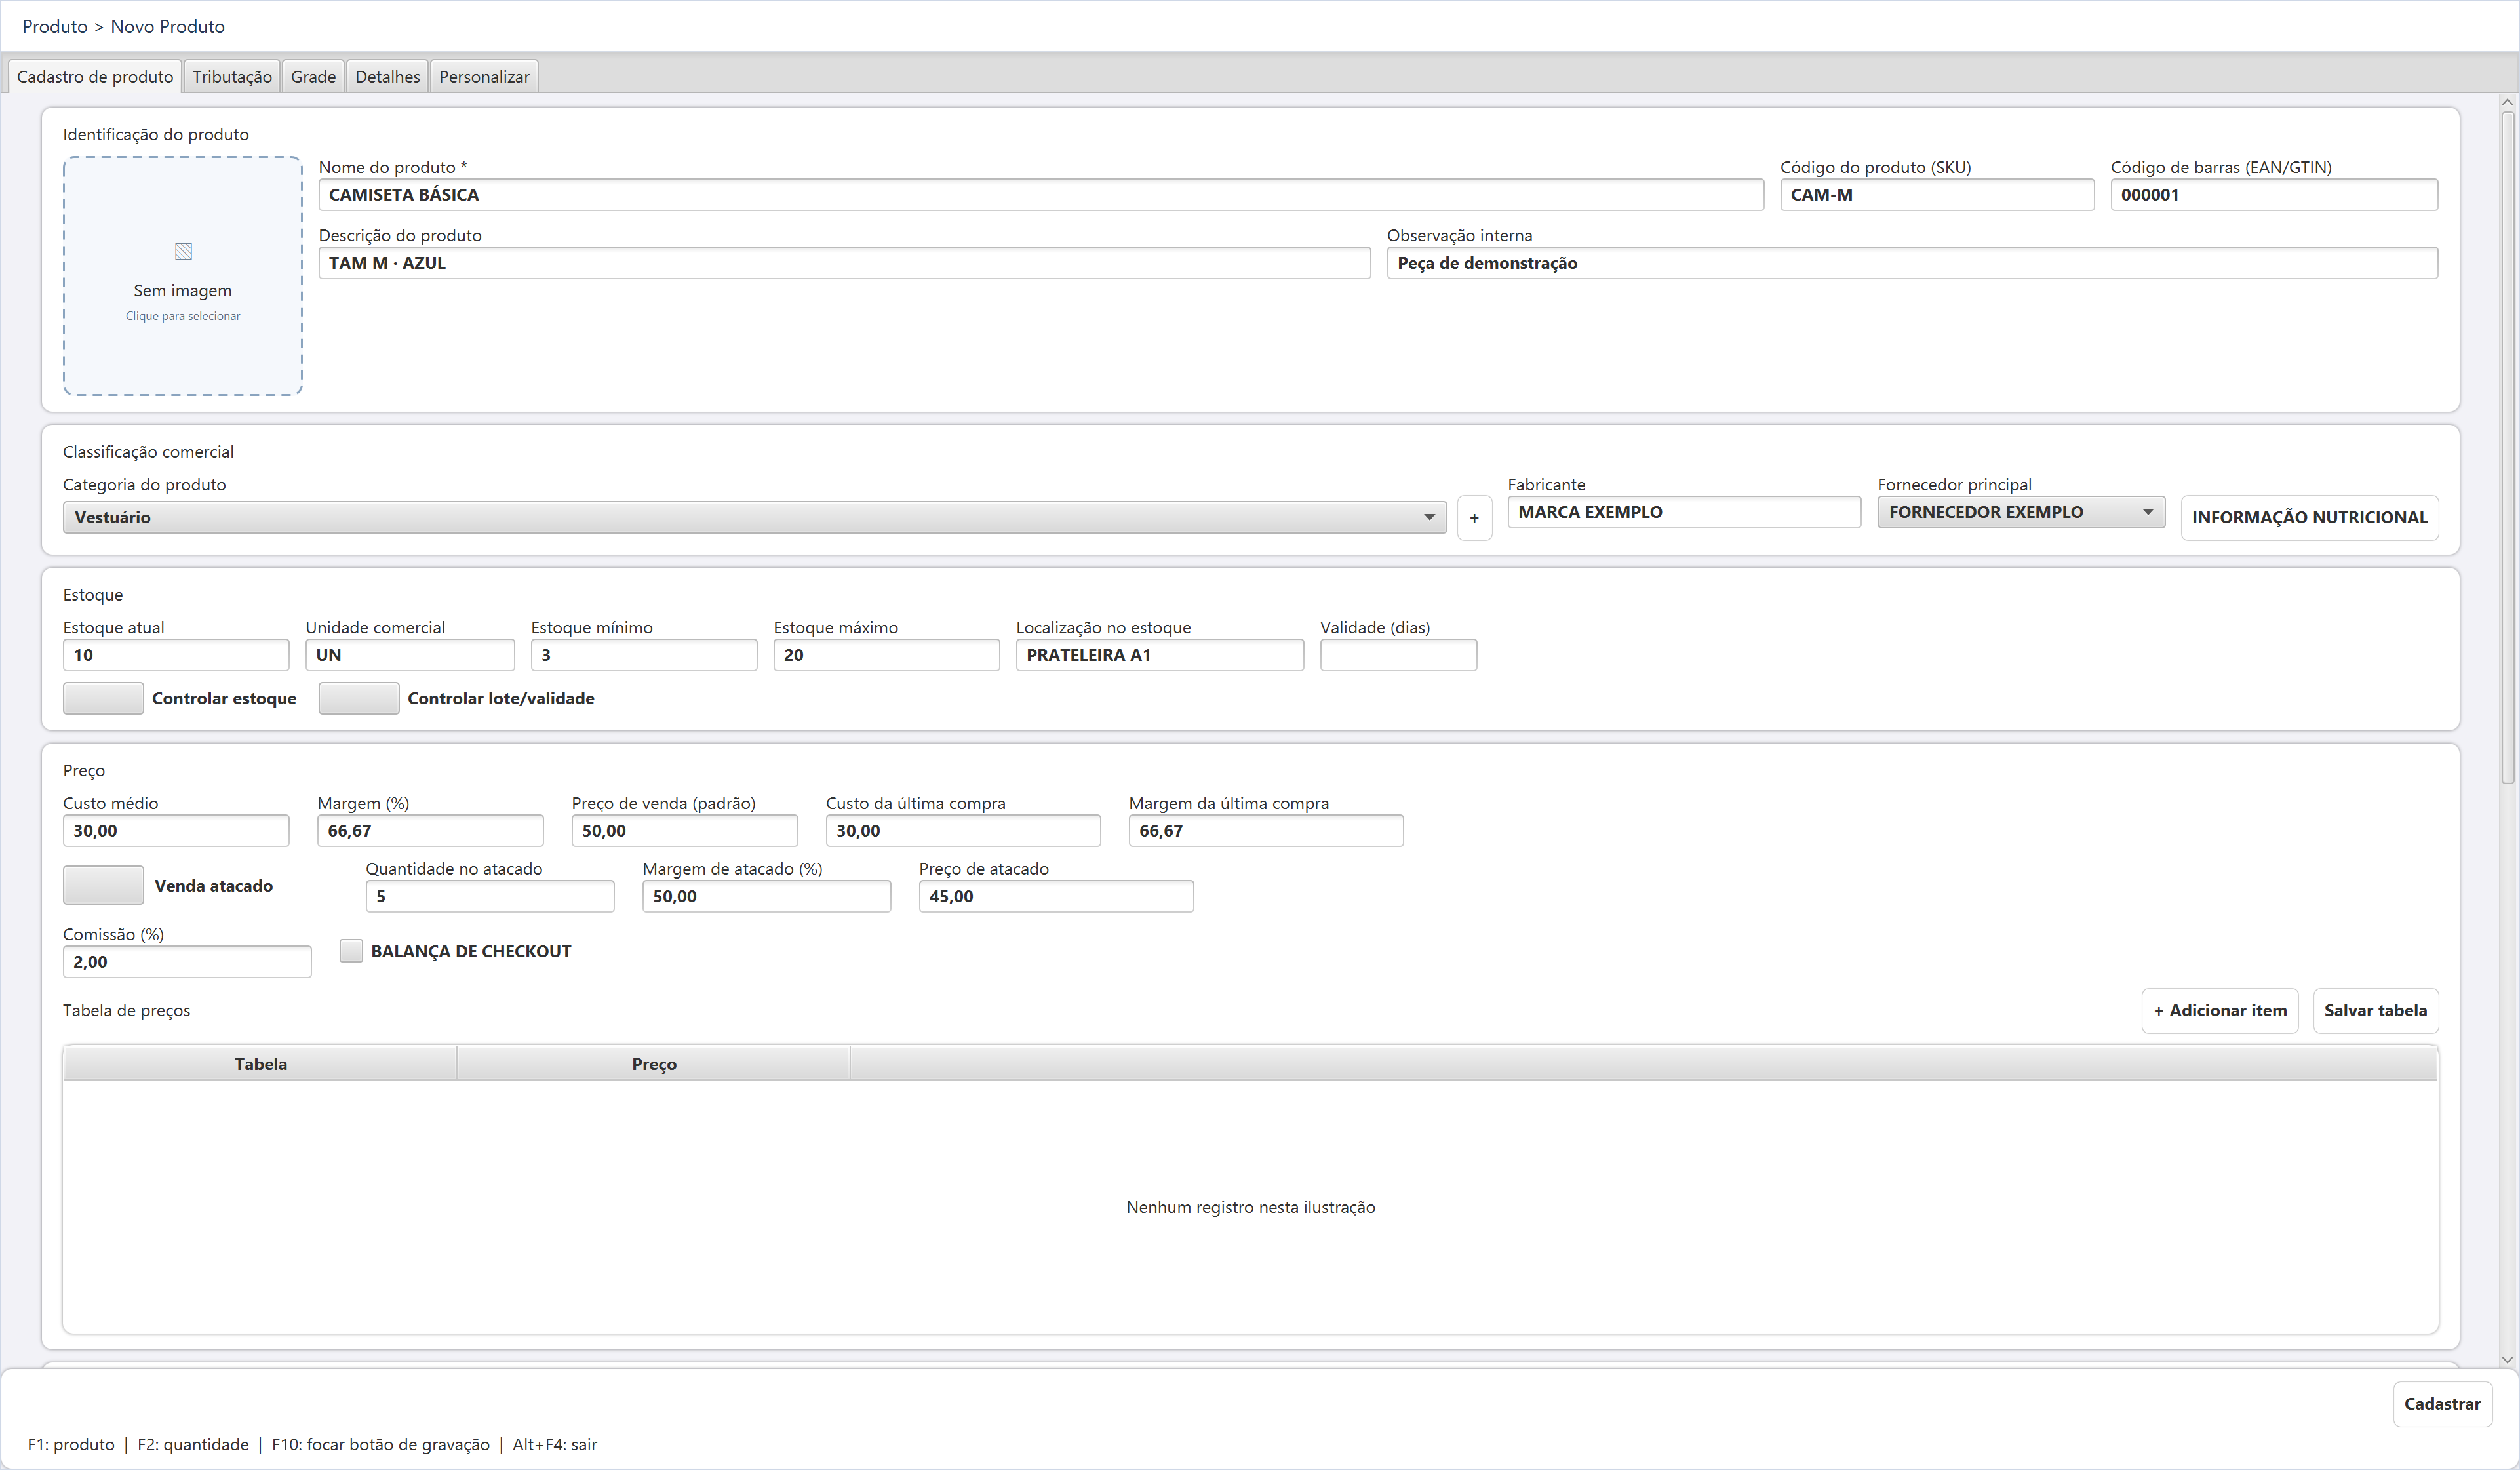Switch to the Grade tab
This screenshot has height=1470, width=2520.
(x=313, y=77)
